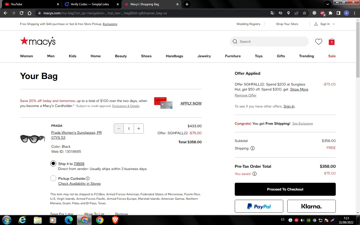Click the translate page icon in address bar

pos(272,13)
